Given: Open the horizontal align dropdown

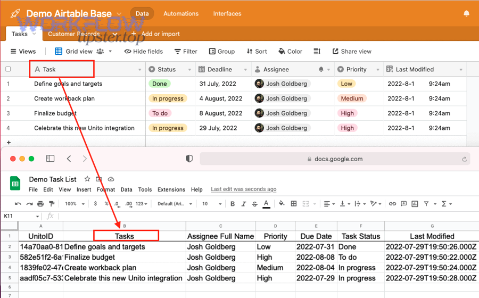Looking at the screenshot, I should click(x=329, y=204).
